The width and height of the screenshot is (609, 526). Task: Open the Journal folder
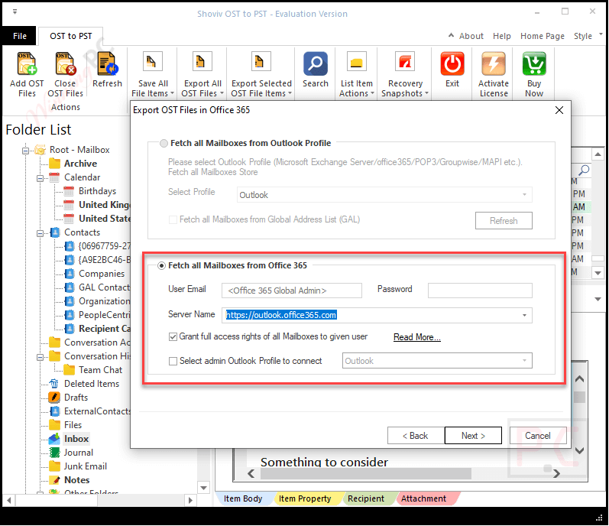click(79, 453)
